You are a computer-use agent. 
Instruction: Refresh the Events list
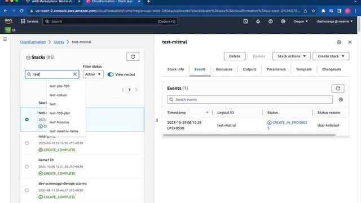338,89
